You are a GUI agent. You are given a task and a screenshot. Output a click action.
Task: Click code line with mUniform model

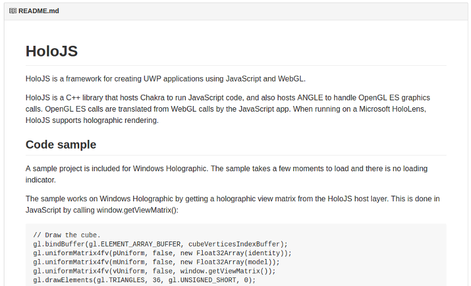(x=156, y=262)
